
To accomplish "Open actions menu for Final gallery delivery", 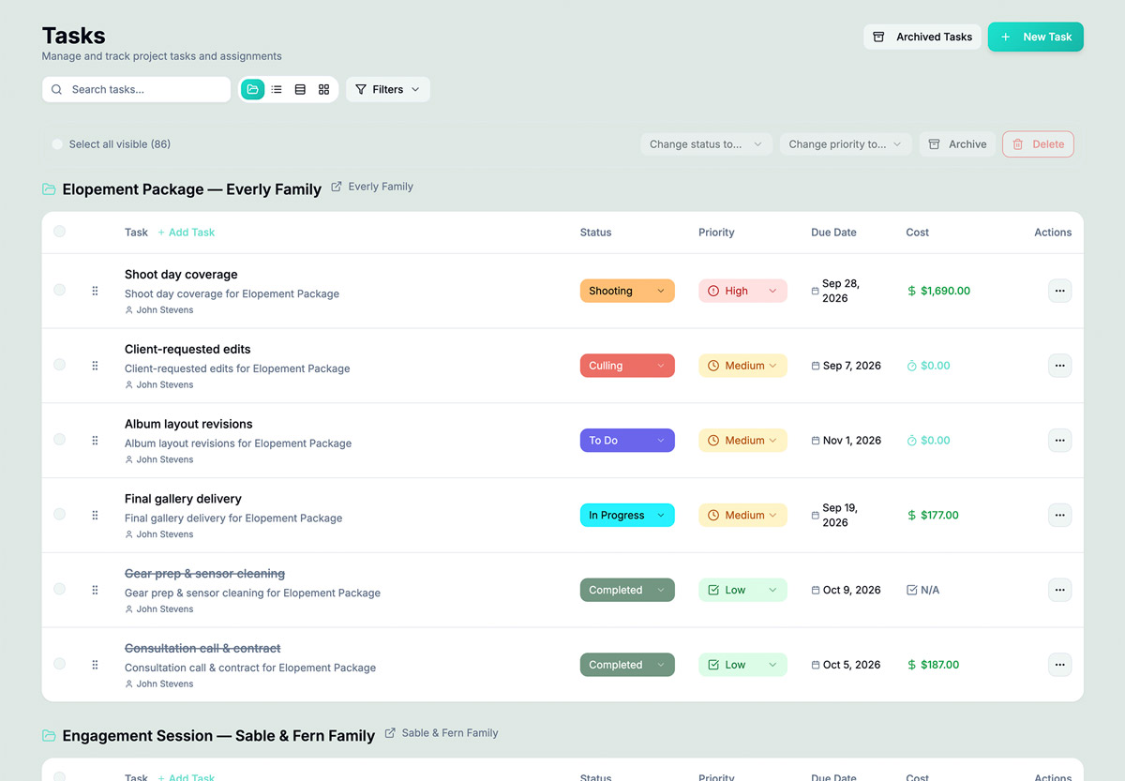I will coord(1059,515).
